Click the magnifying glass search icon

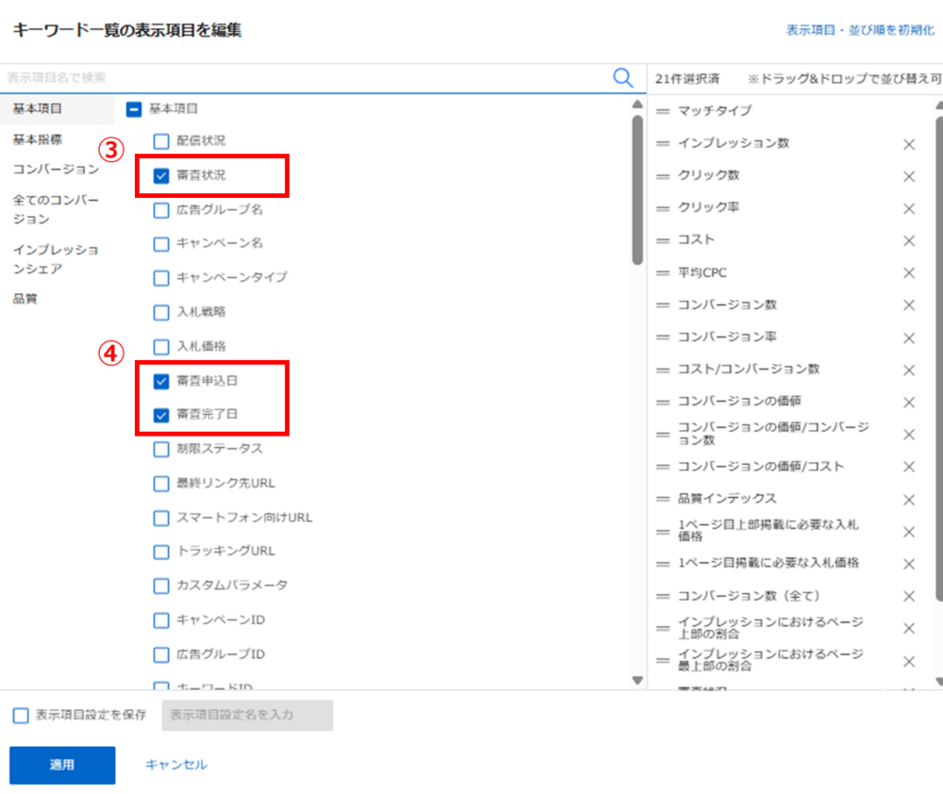coord(622,78)
